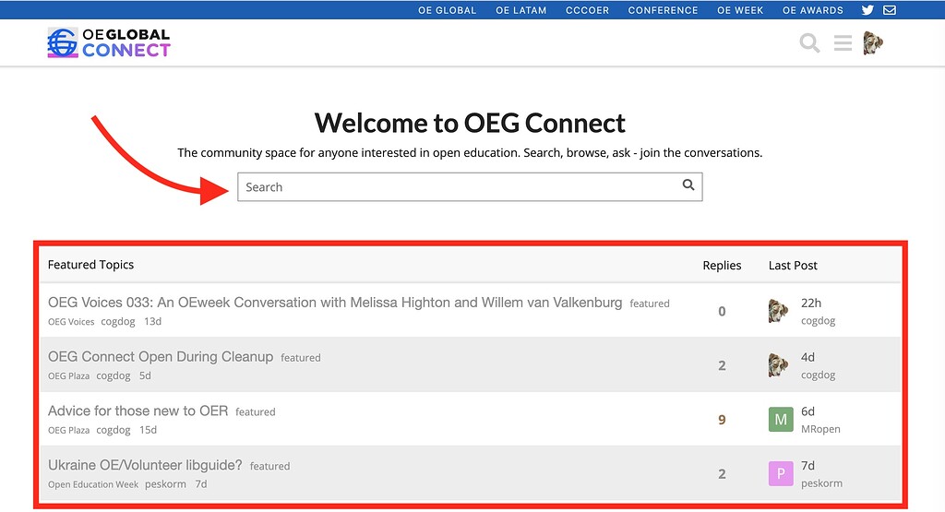Open the OE GLOBAL menu link
The image size is (945, 512).
pyautogui.click(x=447, y=10)
